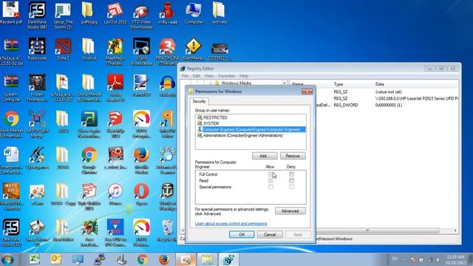The image size is (473, 266).
Task: Select the Dota 2 desktop shortcut
Action: [63, 49]
